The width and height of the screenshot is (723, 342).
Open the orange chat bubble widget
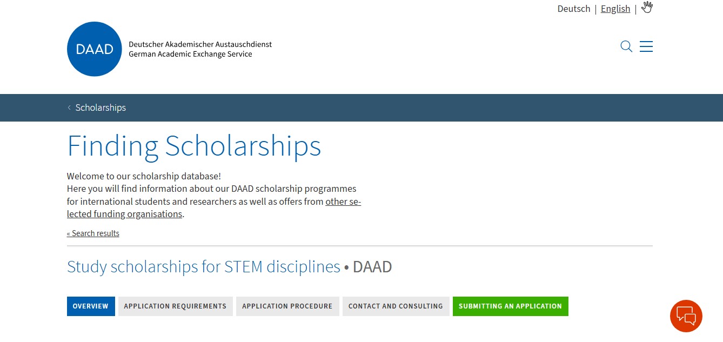pos(686,316)
